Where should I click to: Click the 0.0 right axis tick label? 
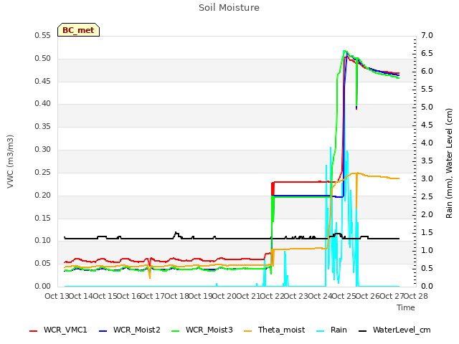pyautogui.click(x=427, y=286)
